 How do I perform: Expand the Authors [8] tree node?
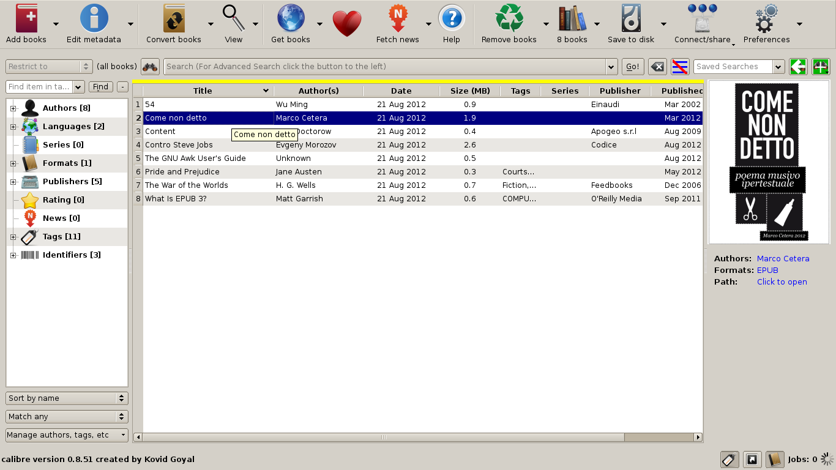(x=13, y=108)
